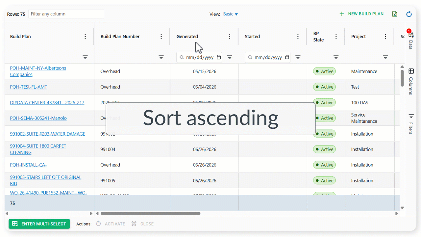Open 991004-SUITE 1800 CARPET CLEANING link
The image size is (421, 237).
[38, 149]
